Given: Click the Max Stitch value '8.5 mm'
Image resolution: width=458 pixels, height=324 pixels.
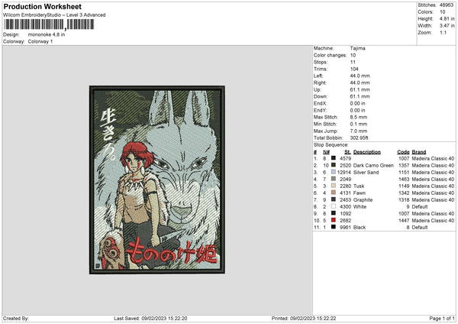Looking at the screenshot, I should pos(359,117).
